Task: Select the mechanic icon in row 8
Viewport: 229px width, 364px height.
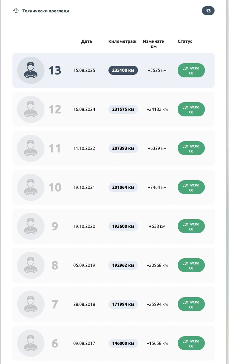Action: [31, 265]
